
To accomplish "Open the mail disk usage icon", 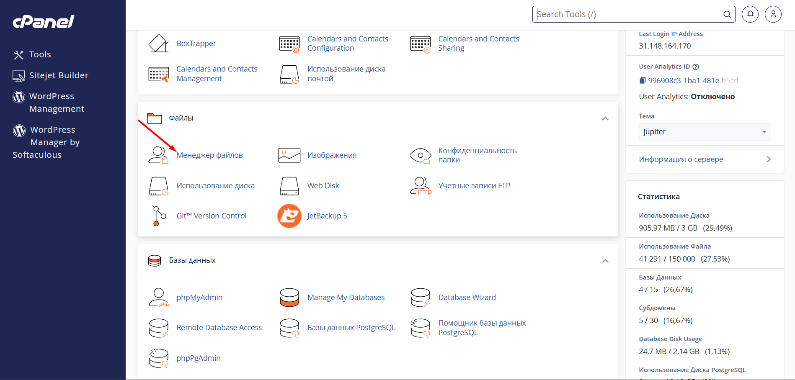I will [289, 74].
